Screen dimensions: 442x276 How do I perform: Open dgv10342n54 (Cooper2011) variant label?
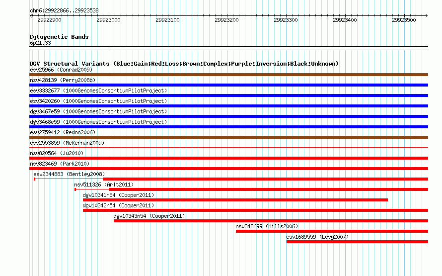118,205
